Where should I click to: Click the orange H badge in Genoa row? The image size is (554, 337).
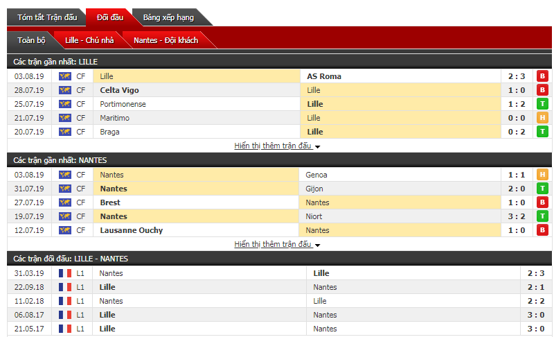point(542,175)
